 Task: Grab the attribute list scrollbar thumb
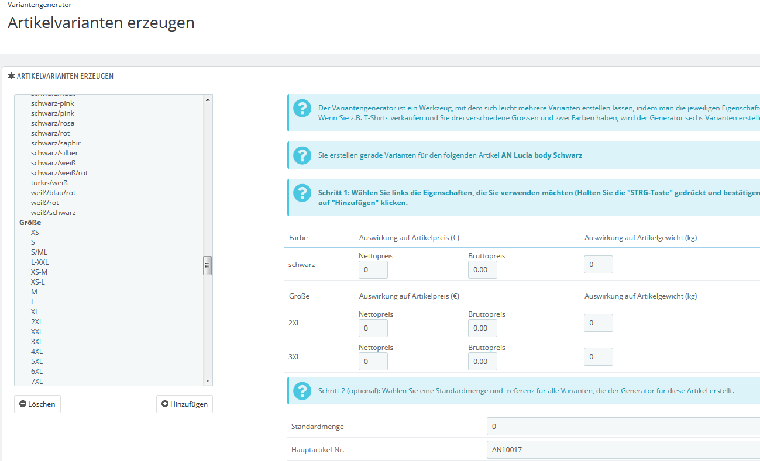pos(207,265)
